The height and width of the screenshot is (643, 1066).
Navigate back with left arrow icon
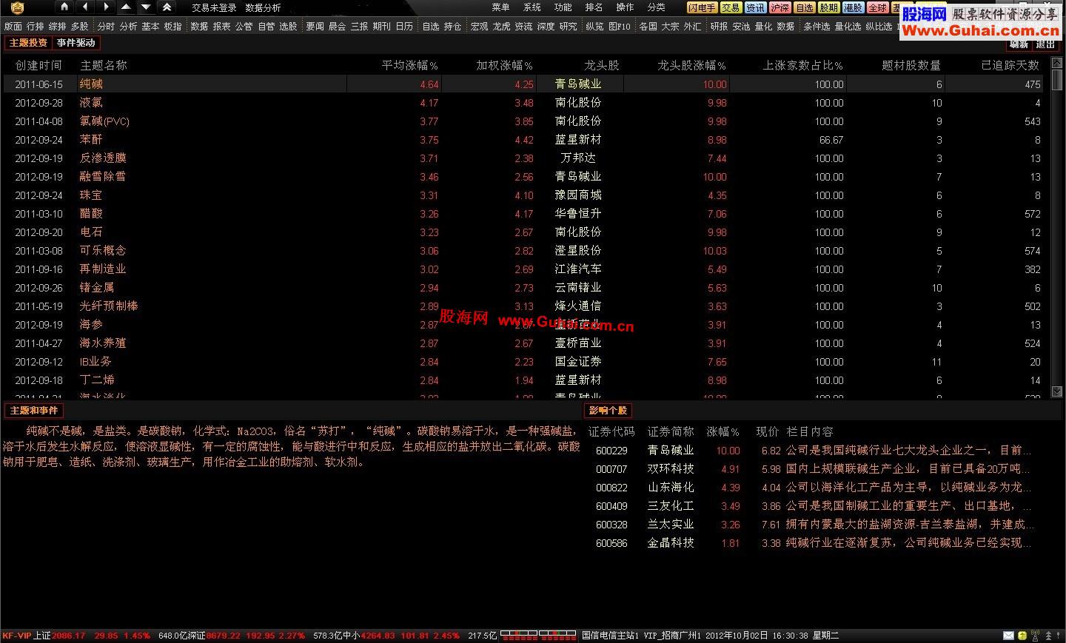(x=85, y=7)
